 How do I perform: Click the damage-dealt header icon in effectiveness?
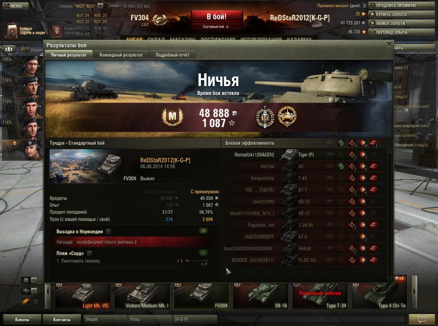362,143
